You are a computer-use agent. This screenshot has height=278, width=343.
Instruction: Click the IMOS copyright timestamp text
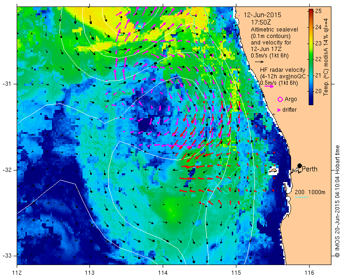337,201
